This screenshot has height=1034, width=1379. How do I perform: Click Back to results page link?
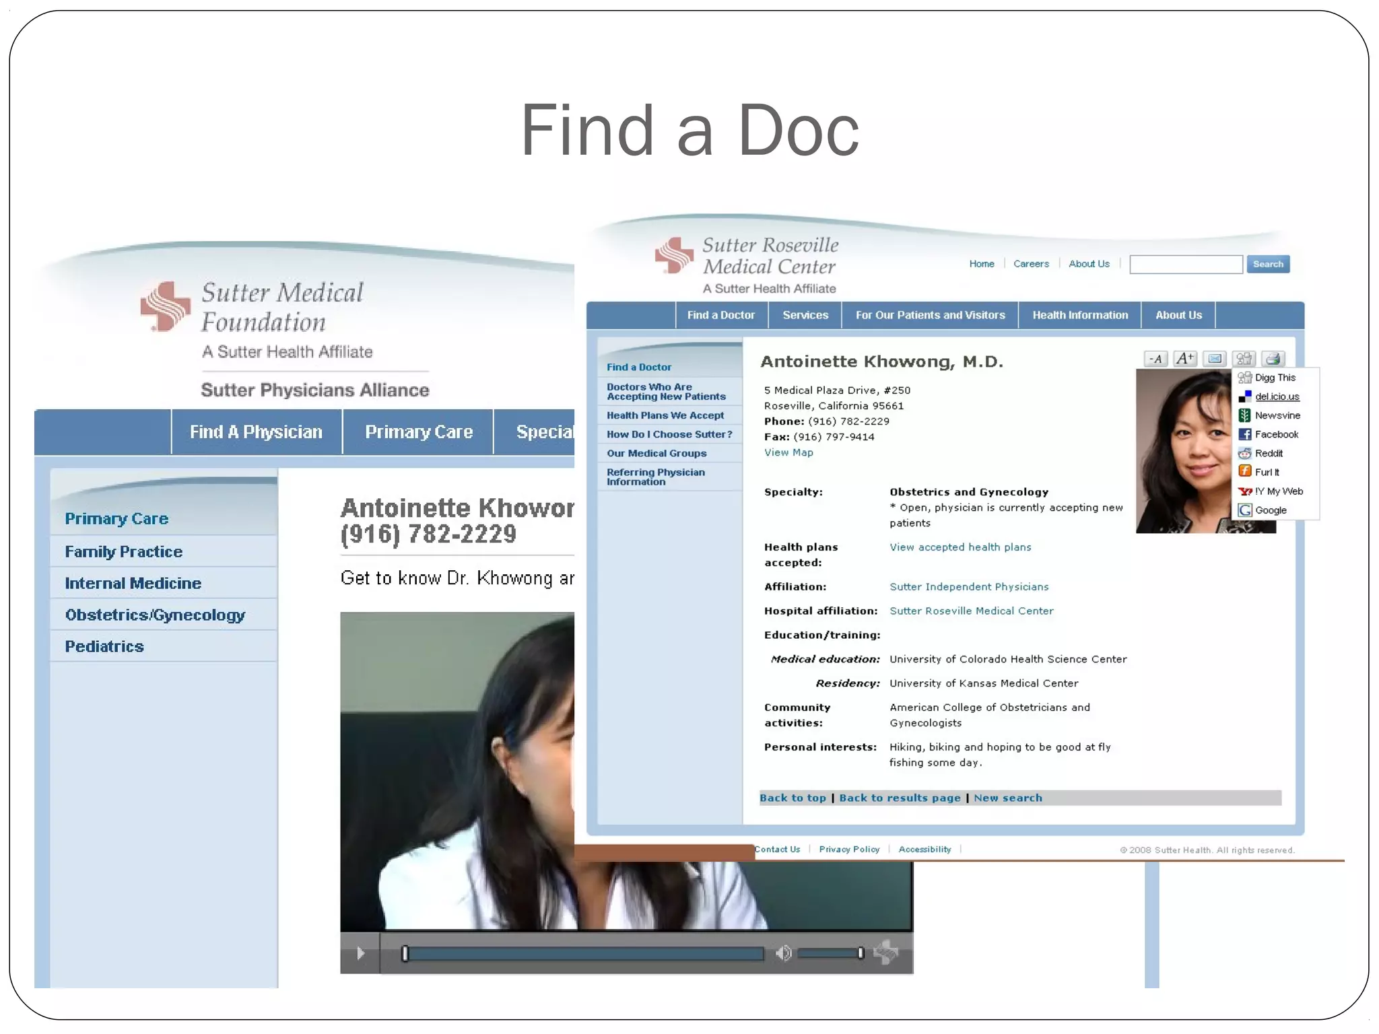(x=900, y=798)
